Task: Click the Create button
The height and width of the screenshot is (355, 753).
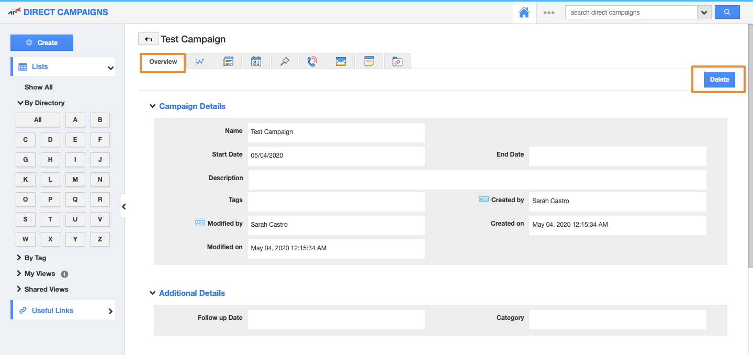Action: (x=42, y=43)
